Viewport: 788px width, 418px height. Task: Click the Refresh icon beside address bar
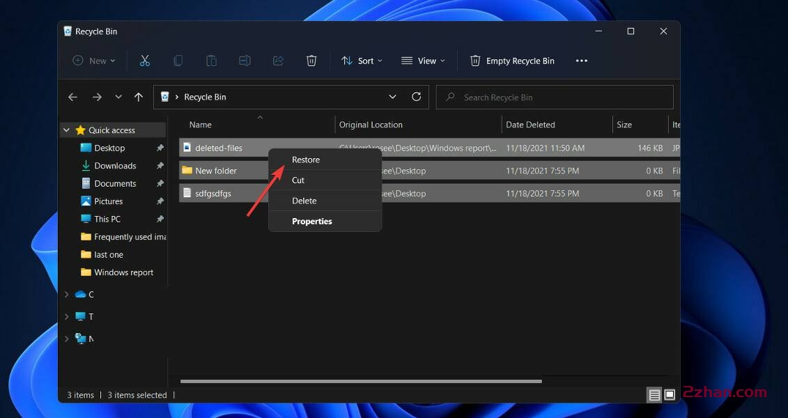417,97
